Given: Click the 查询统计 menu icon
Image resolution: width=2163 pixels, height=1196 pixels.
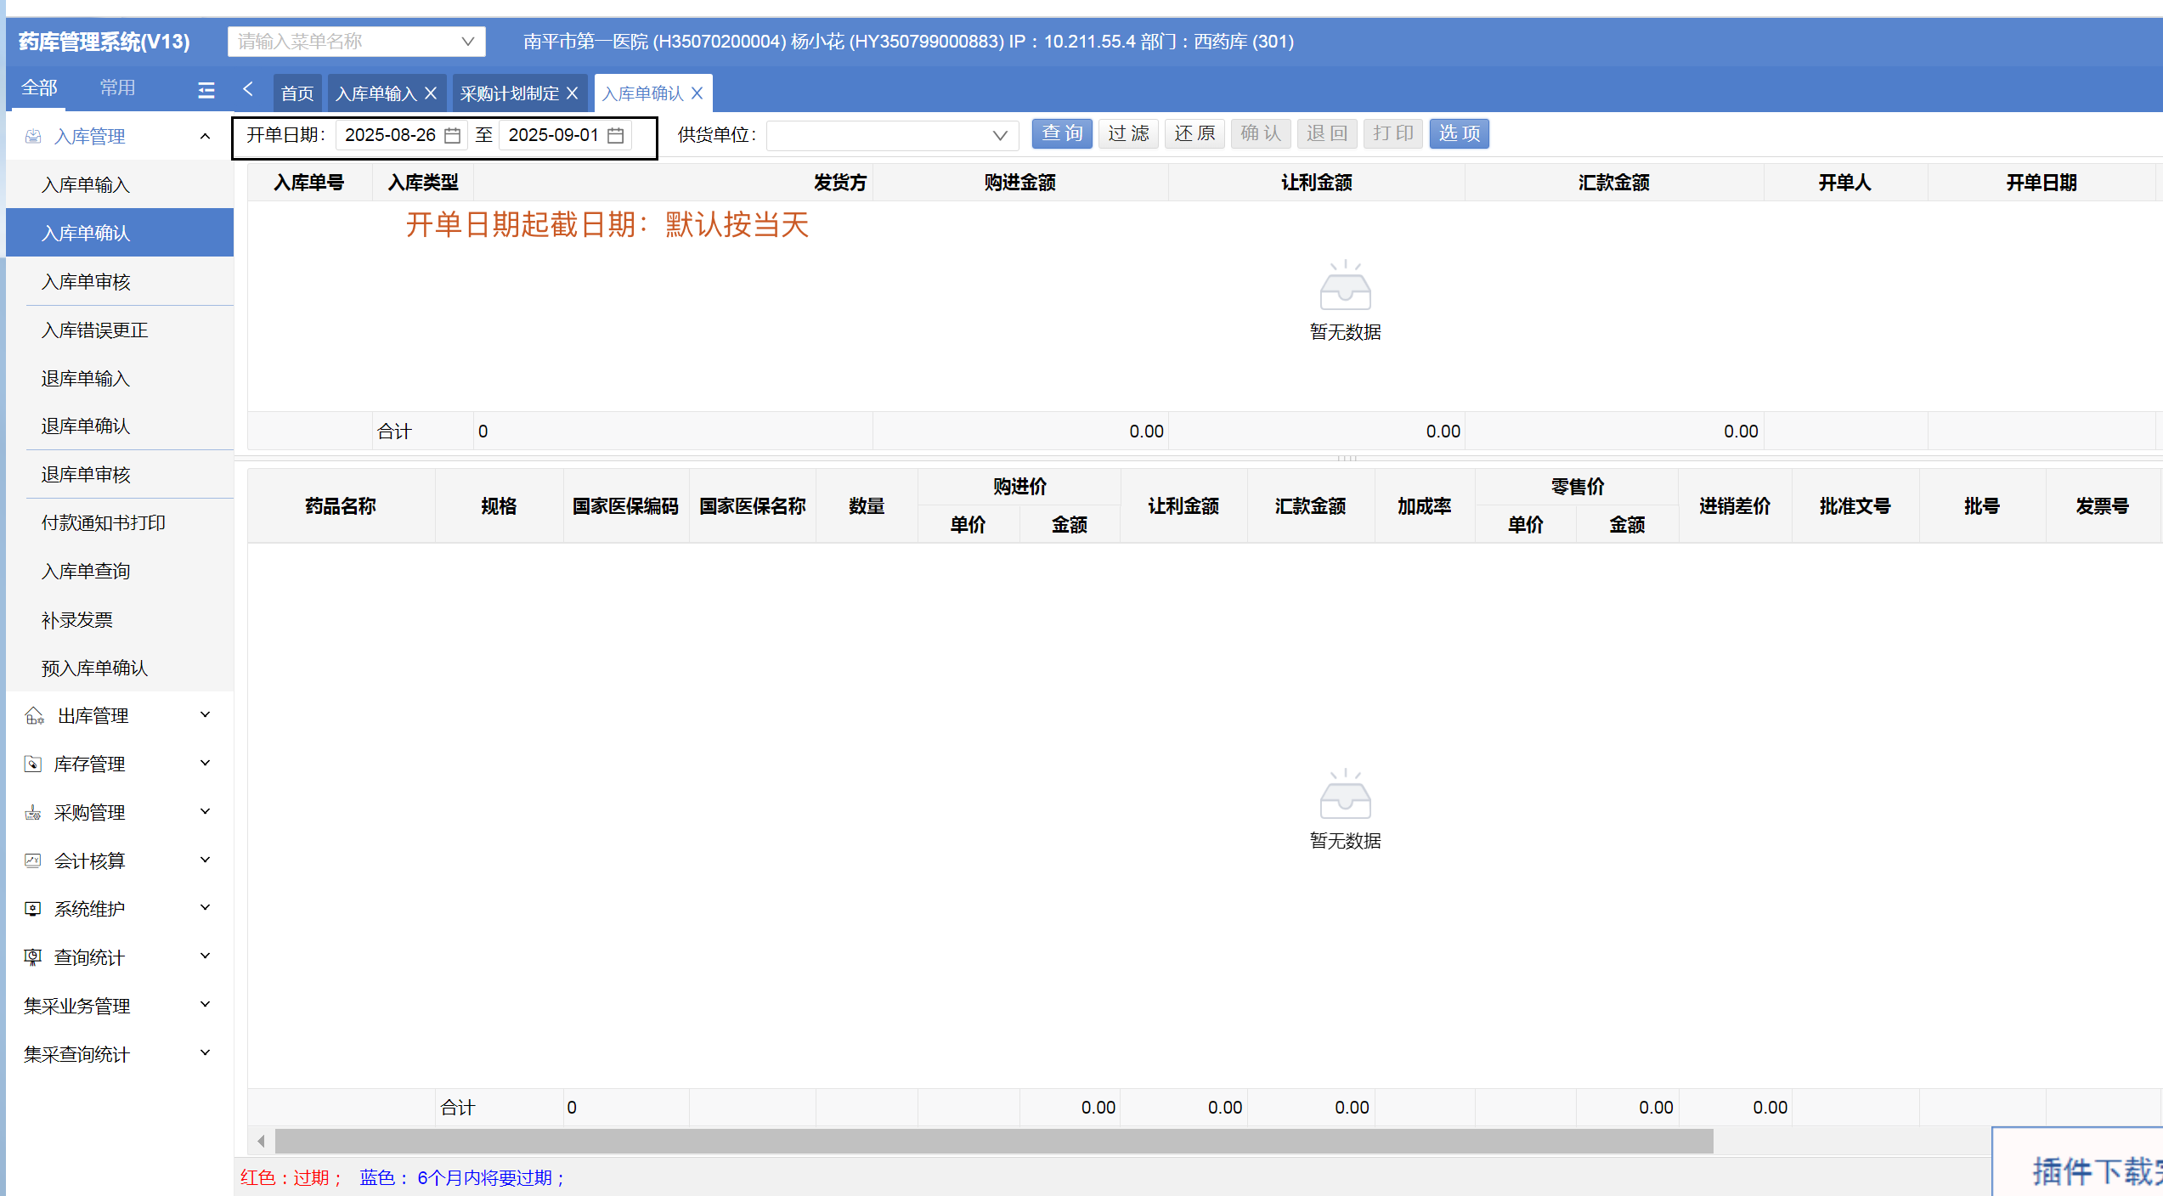Looking at the screenshot, I should tap(32, 957).
